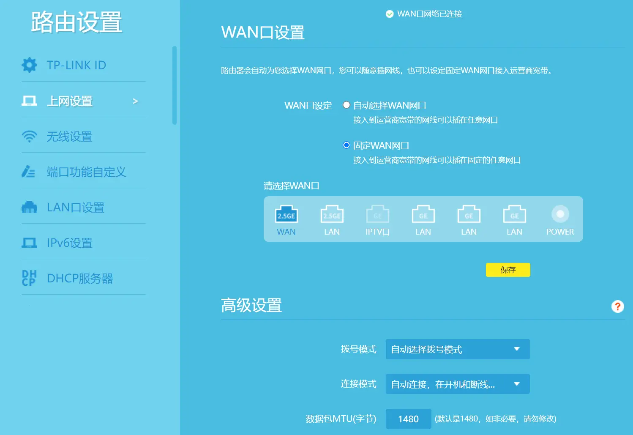This screenshot has height=435, width=633.
Task: Enable automatic WAN port selection
Action: click(347, 105)
